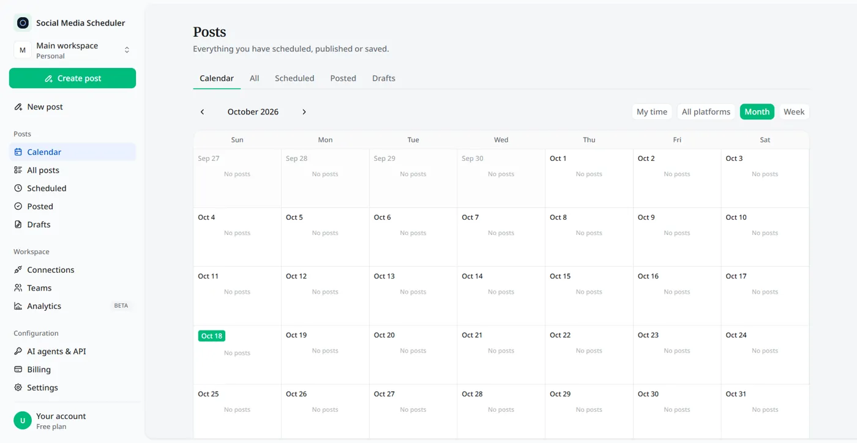Image resolution: width=857 pixels, height=443 pixels.
Task: Click the green Create post button
Action: point(72,78)
